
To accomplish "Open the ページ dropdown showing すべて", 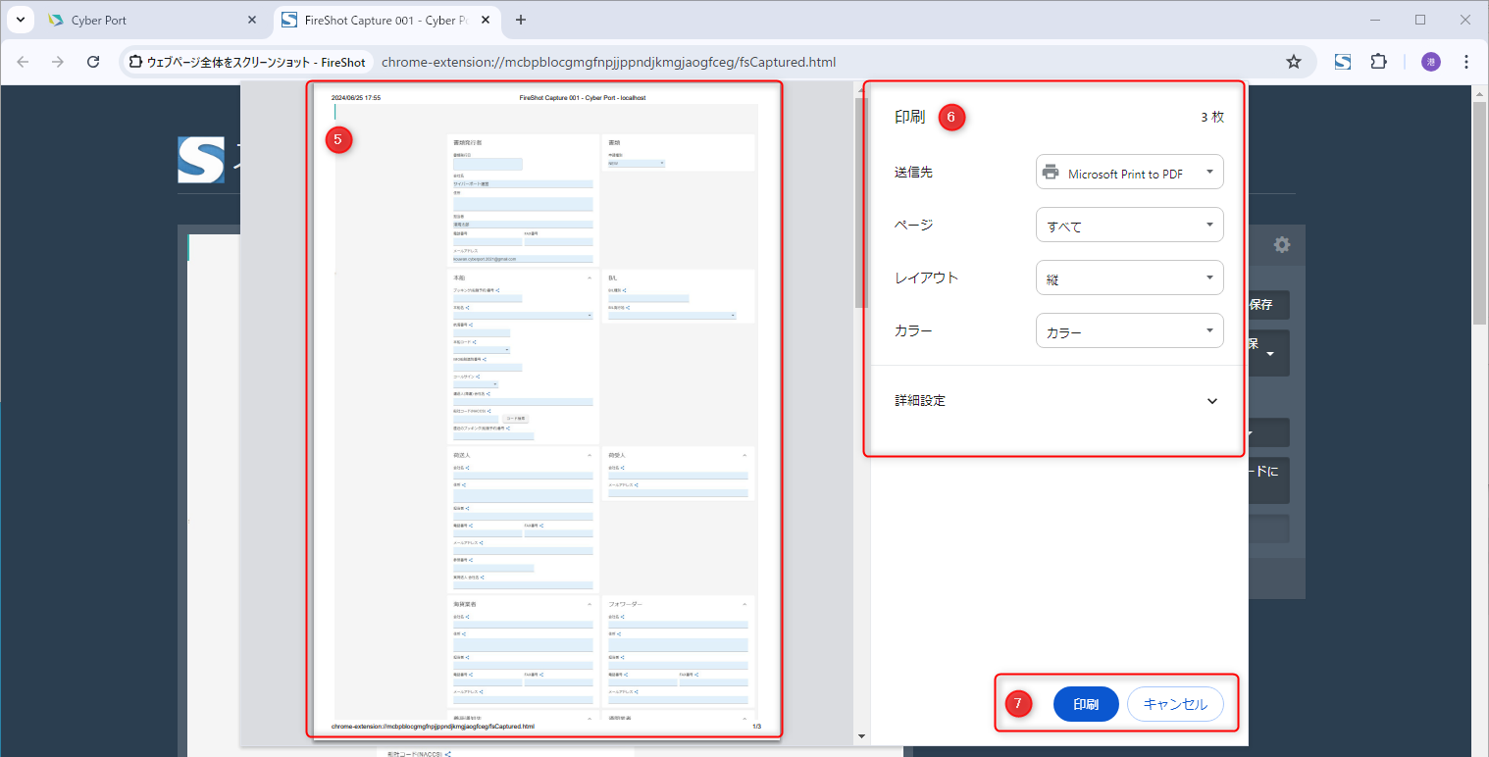I will click(x=1129, y=226).
